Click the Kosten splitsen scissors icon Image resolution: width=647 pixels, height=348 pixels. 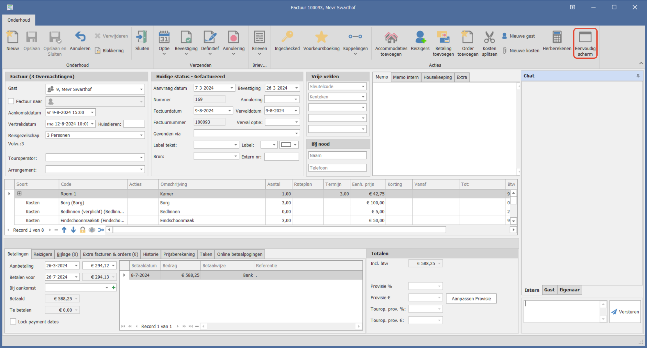click(489, 38)
